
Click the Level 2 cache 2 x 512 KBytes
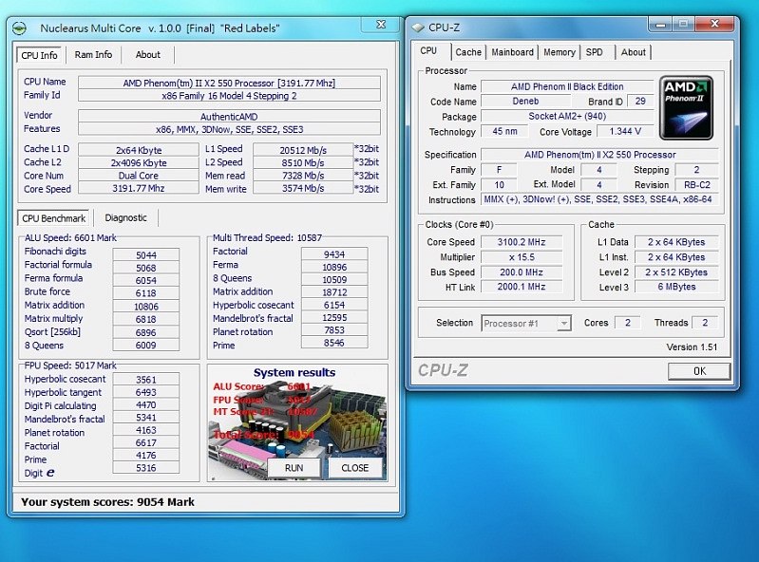point(676,272)
